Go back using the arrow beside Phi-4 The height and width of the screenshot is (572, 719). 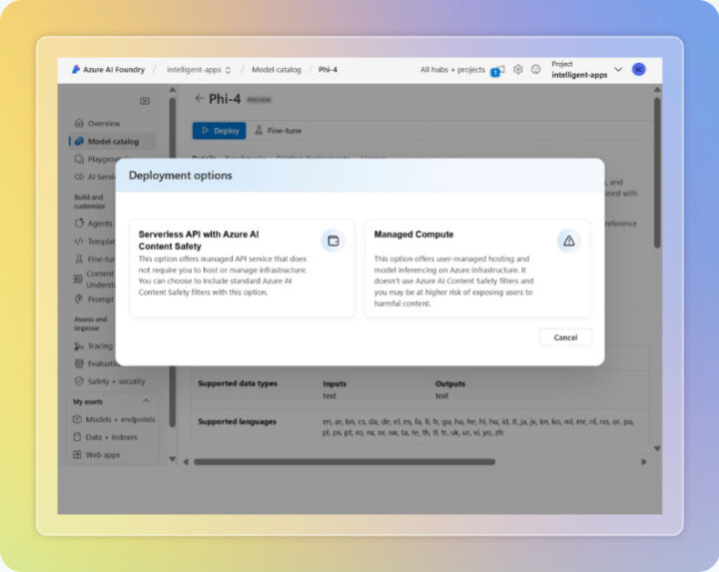click(199, 99)
